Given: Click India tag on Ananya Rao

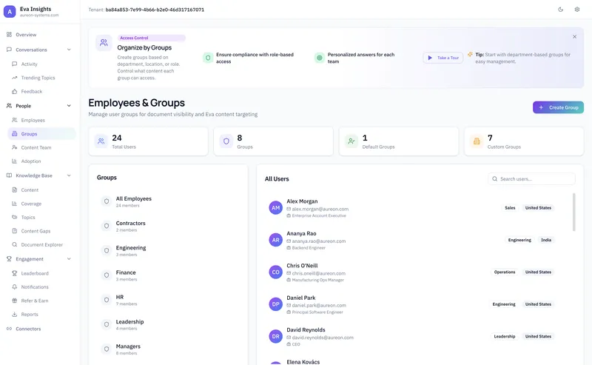Looking at the screenshot, I should coord(546,240).
